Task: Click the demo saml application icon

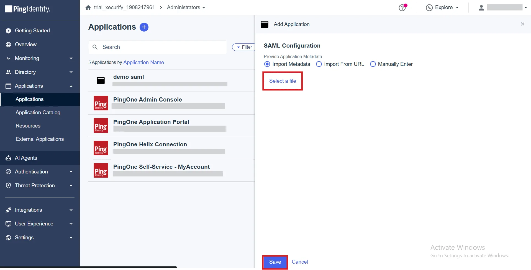Action: 101,81
